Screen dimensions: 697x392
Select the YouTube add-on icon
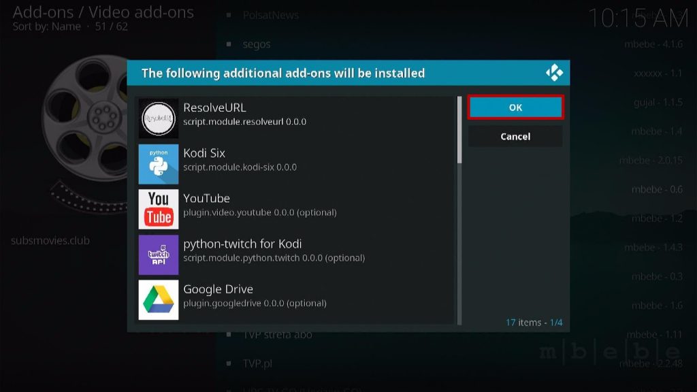[158, 210]
